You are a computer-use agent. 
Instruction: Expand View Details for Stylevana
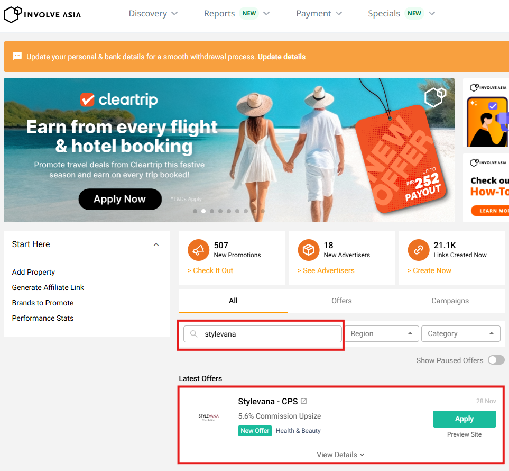340,455
